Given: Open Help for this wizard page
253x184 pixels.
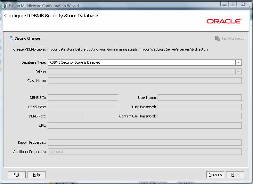Looking at the screenshot, I should point(36,175).
